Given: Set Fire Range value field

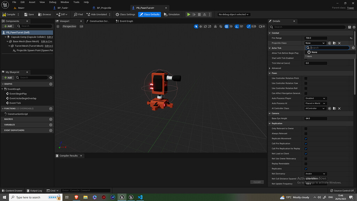Looking at the screenshot, I should (x=316, y=38).
